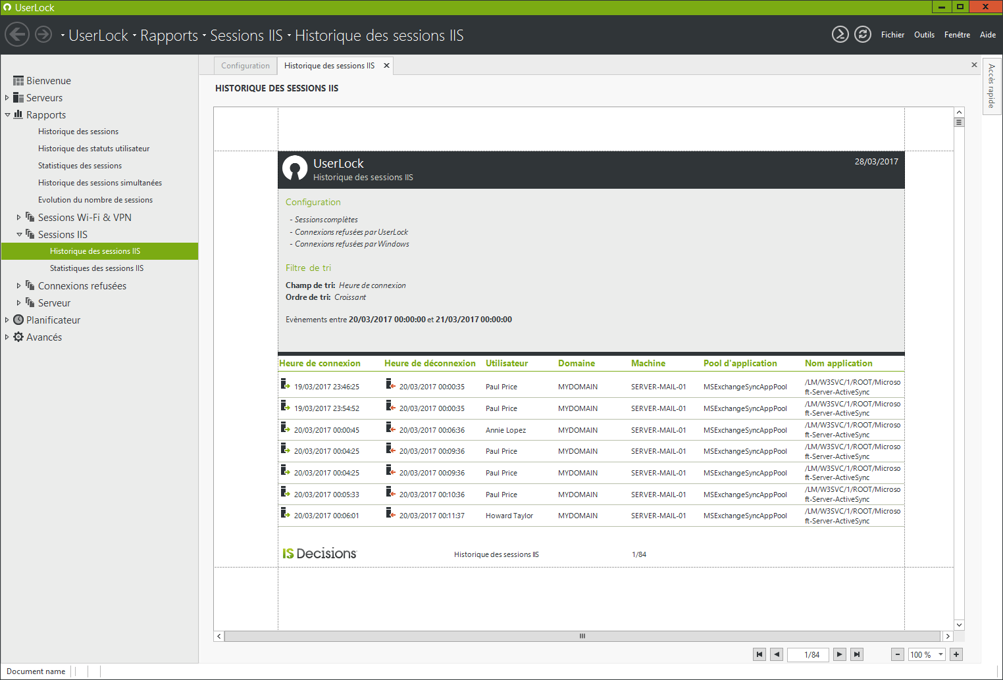Screen dimensions: 1003x680
Task: Click the Rapports bar chart icon
Action: pyautogui.click(x=18, y=114)
